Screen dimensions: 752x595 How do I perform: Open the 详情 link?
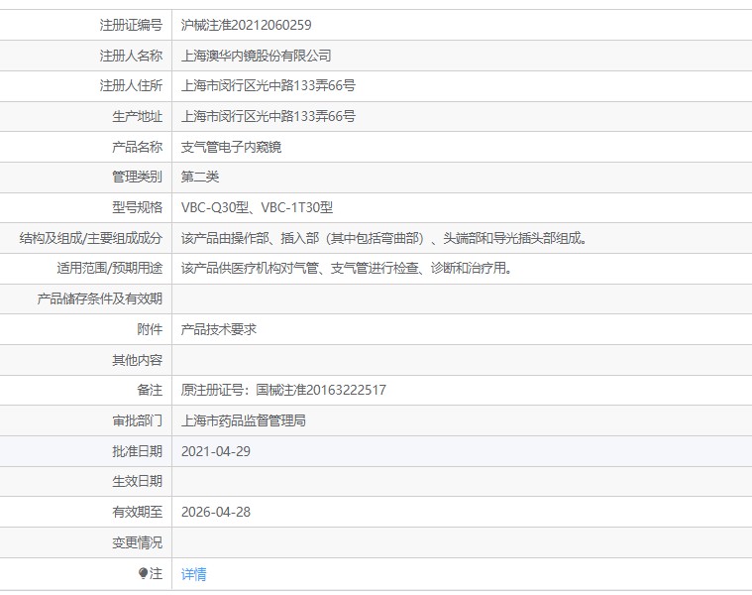click(x=194, y=574)
